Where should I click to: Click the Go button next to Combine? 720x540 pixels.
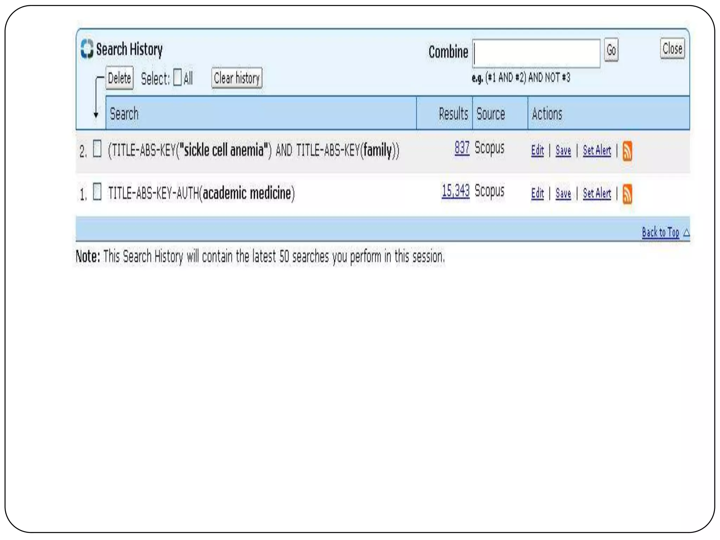[611, 50]
